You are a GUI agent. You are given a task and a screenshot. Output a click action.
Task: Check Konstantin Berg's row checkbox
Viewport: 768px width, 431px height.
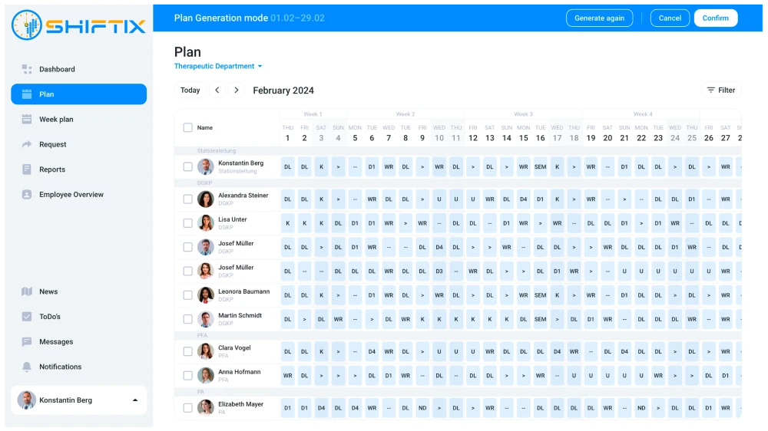pyautogui.click(x=187, y=167)
